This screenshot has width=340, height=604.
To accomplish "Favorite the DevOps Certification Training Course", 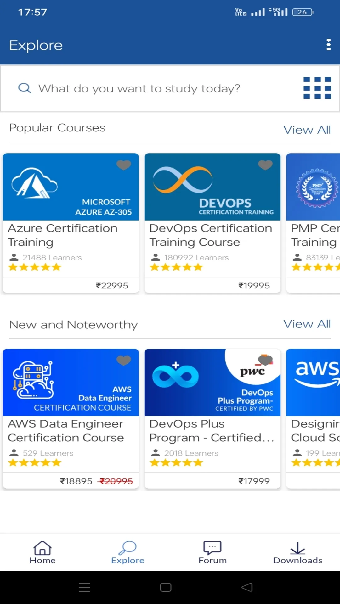I will [265, 165].
